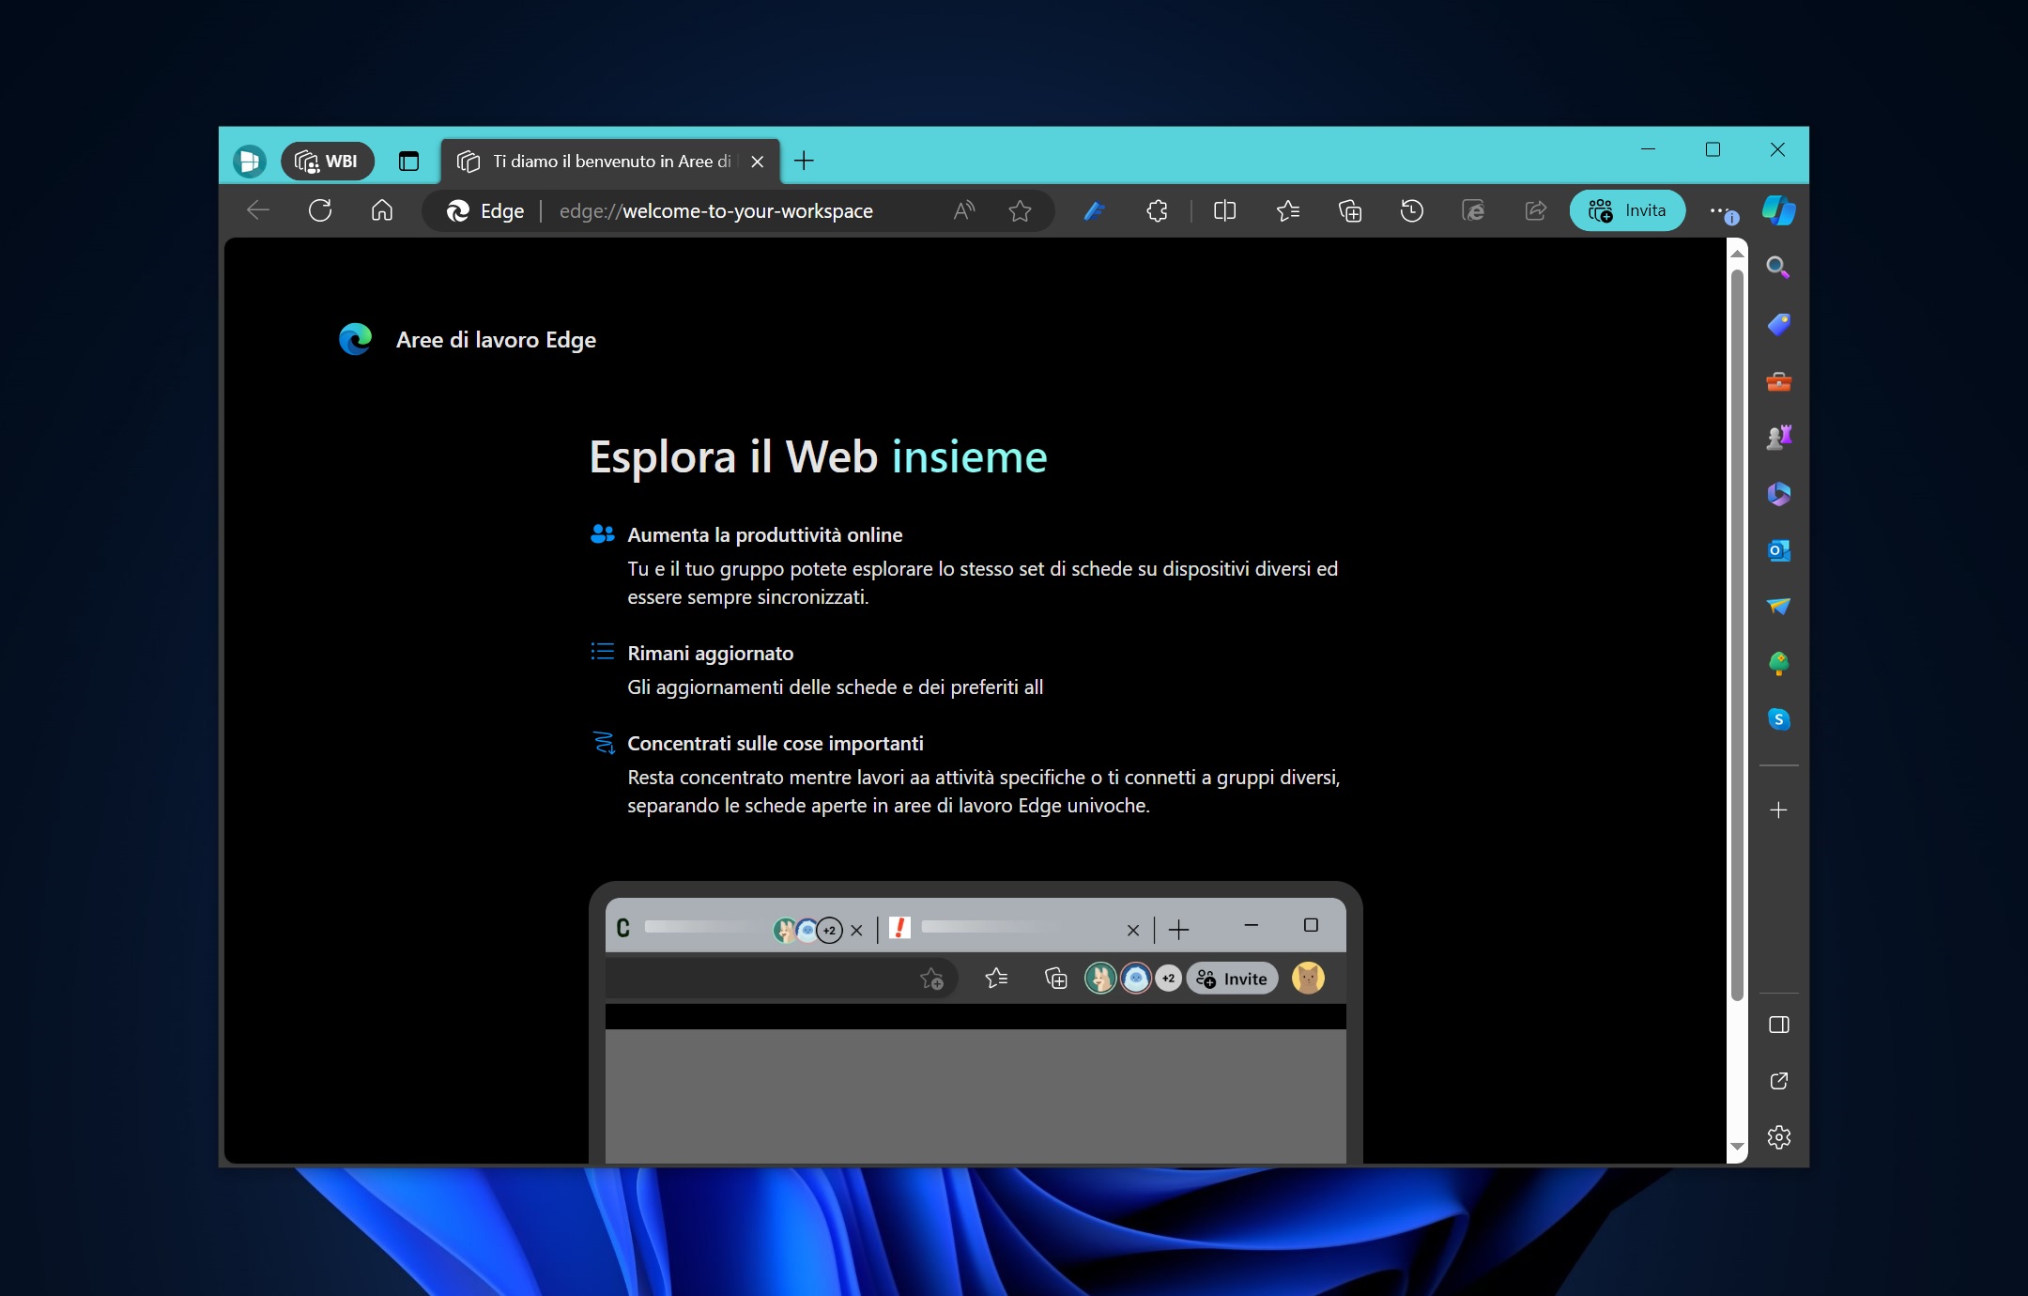Toggle the sidebar visibility icon
This screenshot has width=2028, height=1296.
(1778, 1025)
